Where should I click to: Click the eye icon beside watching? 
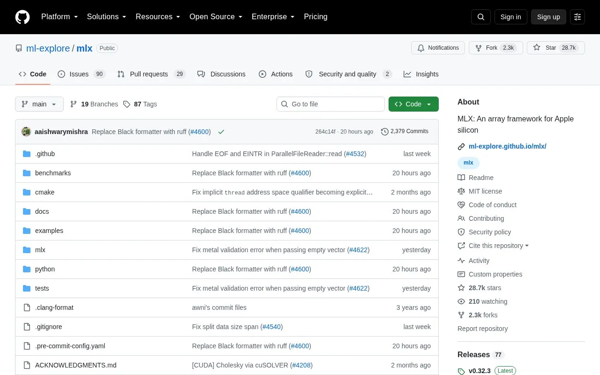coord(461,301)
